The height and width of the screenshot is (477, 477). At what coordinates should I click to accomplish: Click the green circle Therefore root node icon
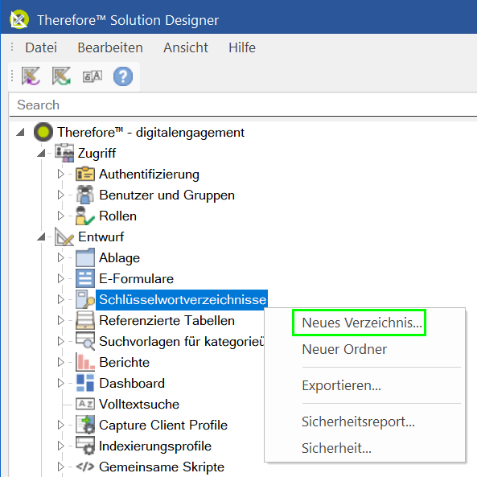click(43, 132)
